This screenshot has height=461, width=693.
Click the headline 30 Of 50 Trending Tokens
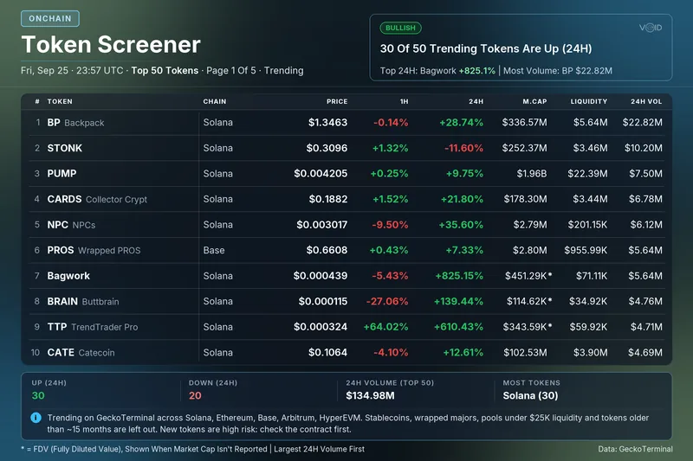[486, 48]
